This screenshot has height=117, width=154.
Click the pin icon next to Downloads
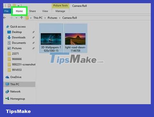pyautogui.click(x=33, y=38)
